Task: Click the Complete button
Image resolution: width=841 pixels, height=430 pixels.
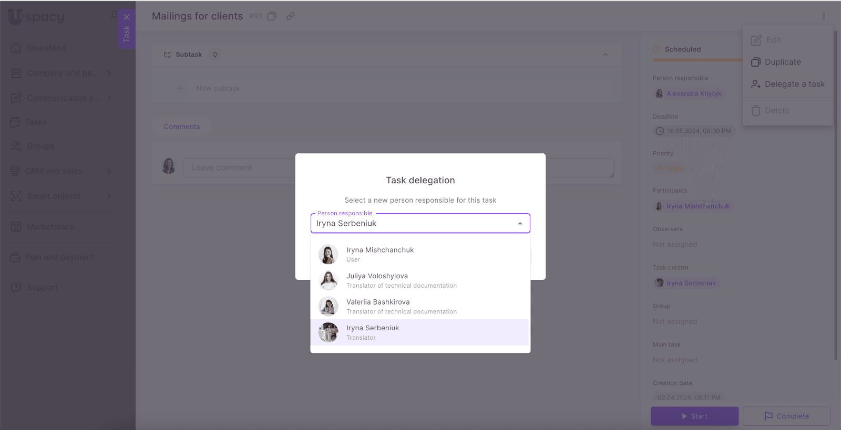Action: point(786,416)
